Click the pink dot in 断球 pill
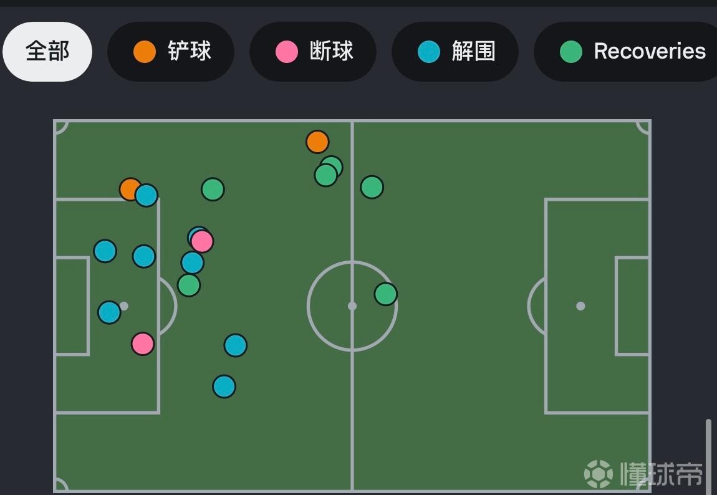Viewport: 717px width, 495px height. click(x=287, y=52)
